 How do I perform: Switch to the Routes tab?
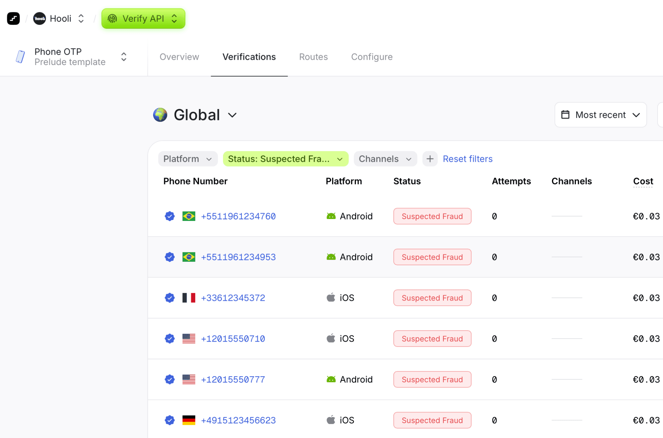coord(313,57)
